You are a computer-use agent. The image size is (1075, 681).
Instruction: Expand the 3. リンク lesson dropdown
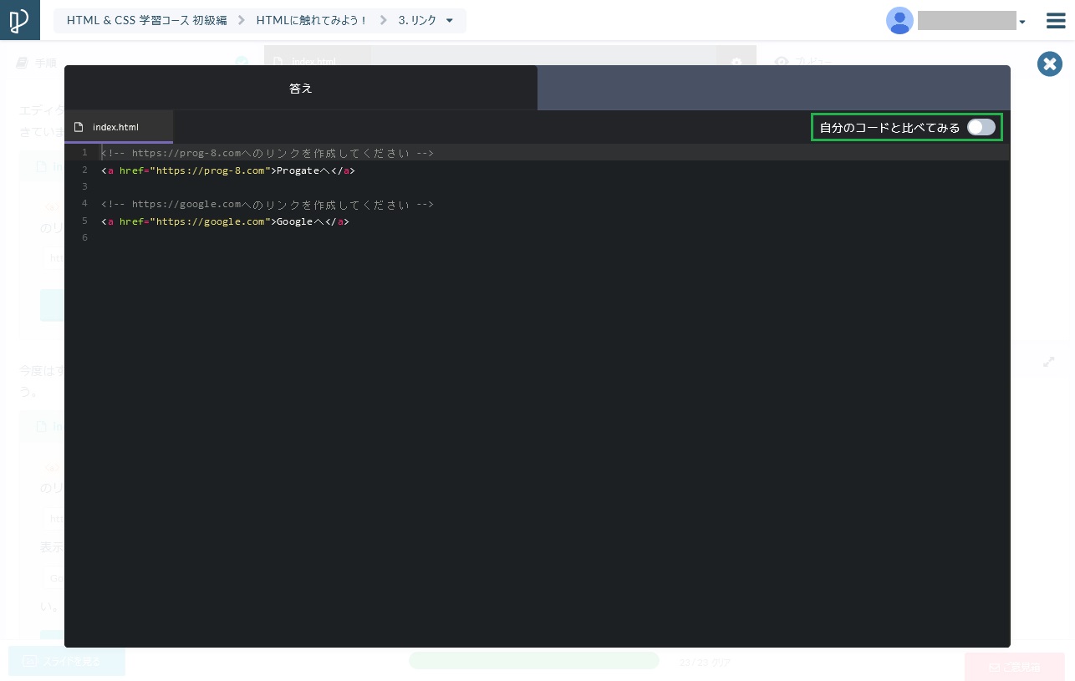tap(449, 21)
